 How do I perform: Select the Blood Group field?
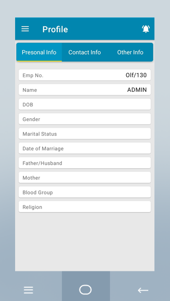pos(85,192)
